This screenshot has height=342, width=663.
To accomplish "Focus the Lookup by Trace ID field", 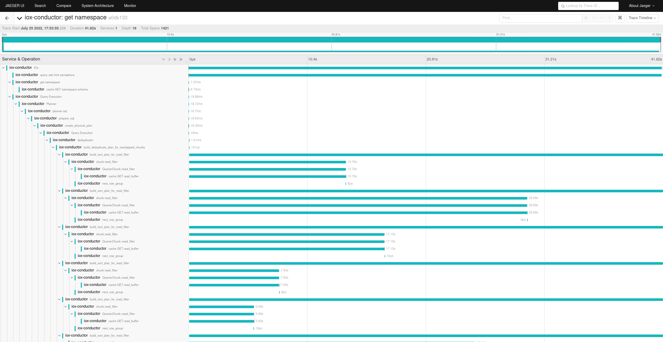I will [588, 6].
